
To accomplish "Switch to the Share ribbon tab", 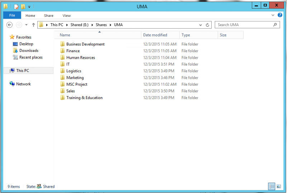I will point(49,15).
